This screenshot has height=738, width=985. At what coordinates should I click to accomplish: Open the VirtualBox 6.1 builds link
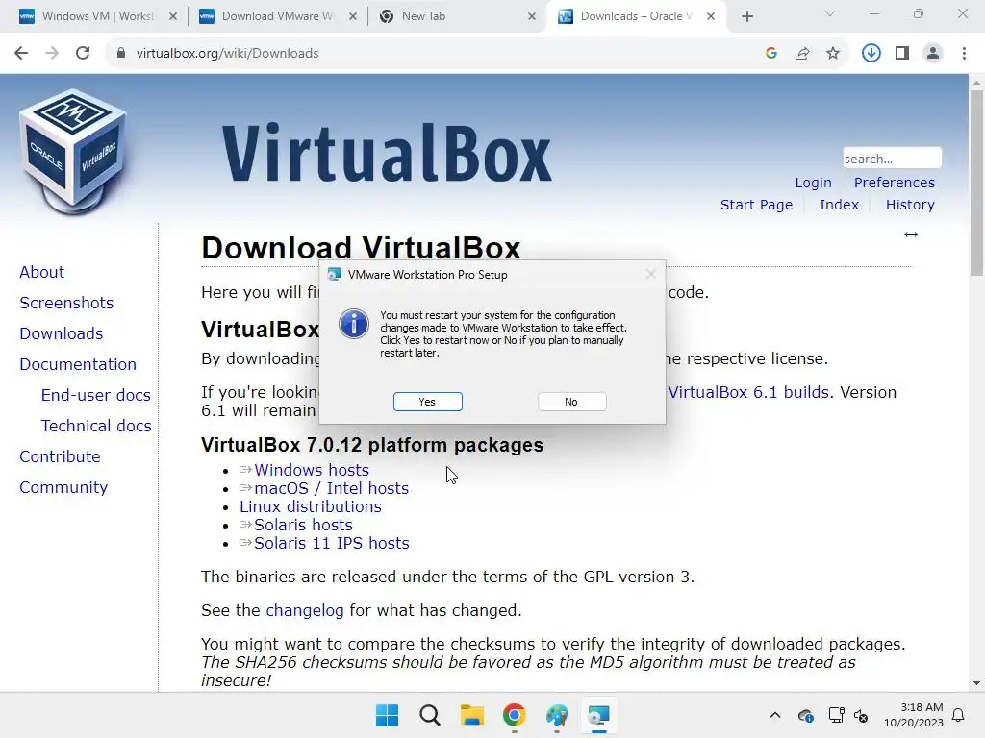pyautogui.click(x=748, y=392)
